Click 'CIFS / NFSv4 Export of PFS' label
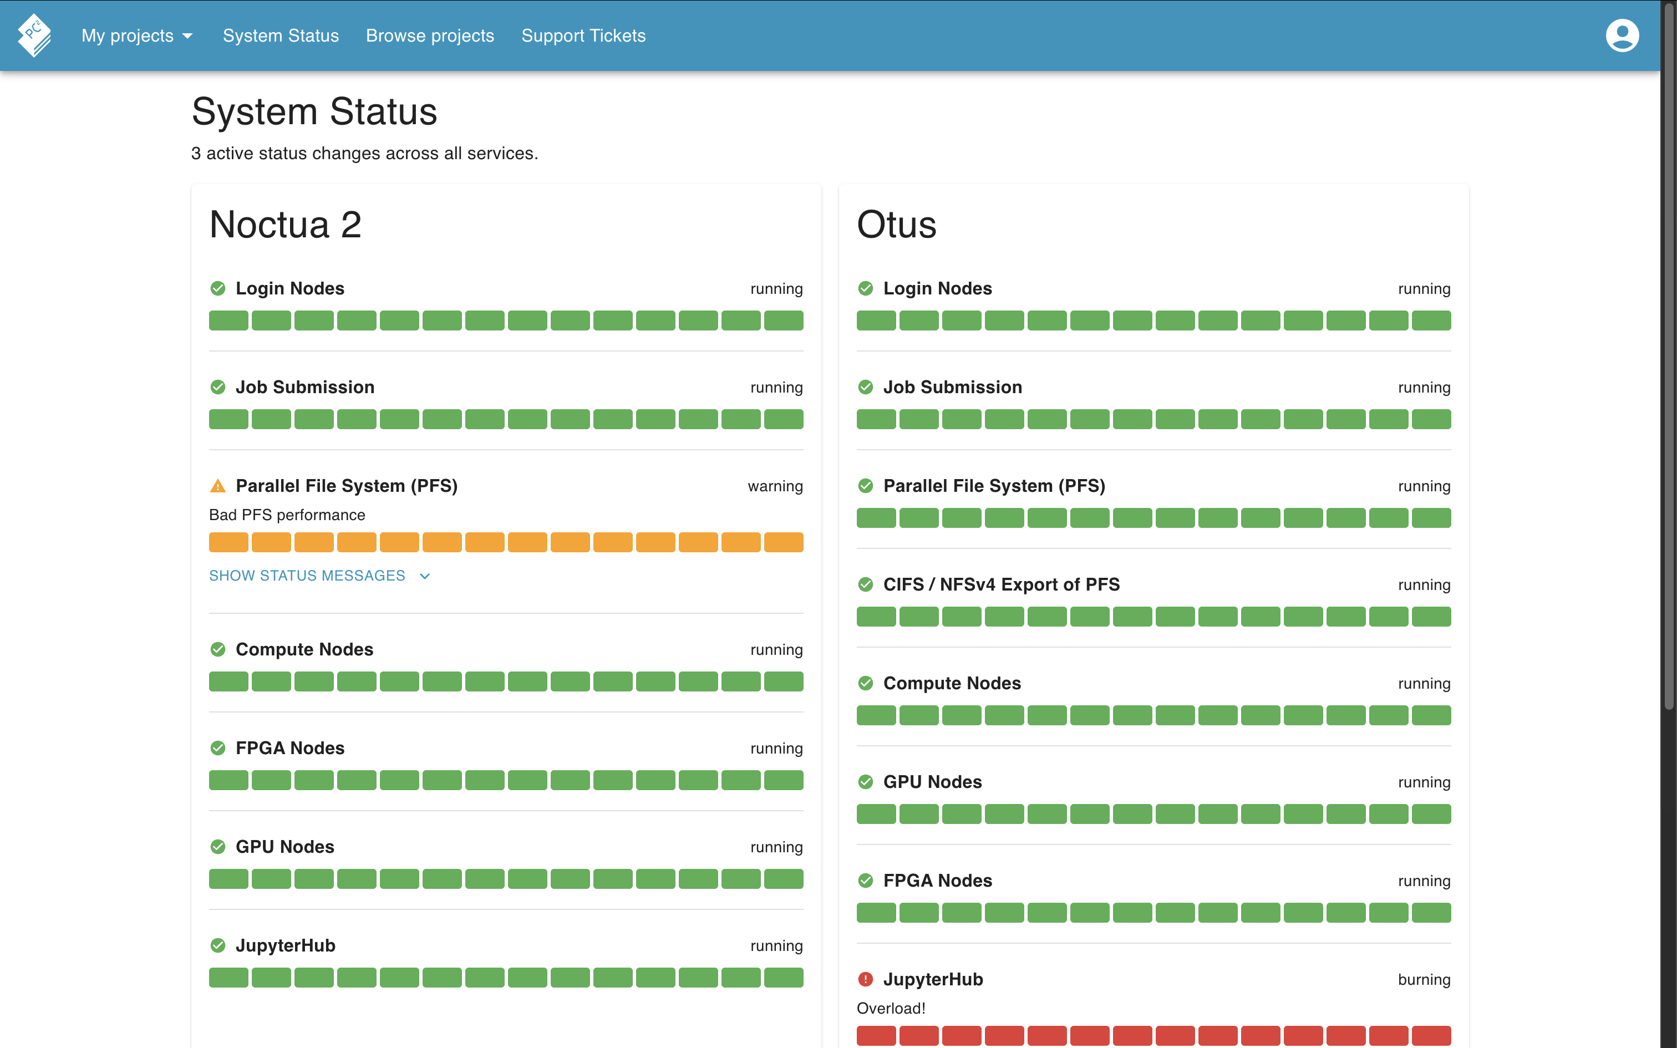This screenshot has width=1677, height=1048. tap(1002, 584)
